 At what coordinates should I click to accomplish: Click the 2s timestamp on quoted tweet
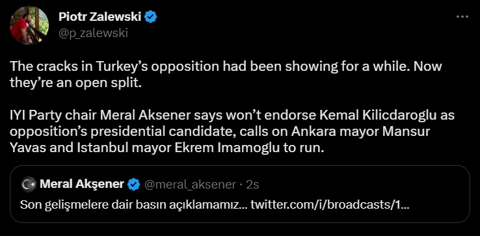(x=253, y=185)
